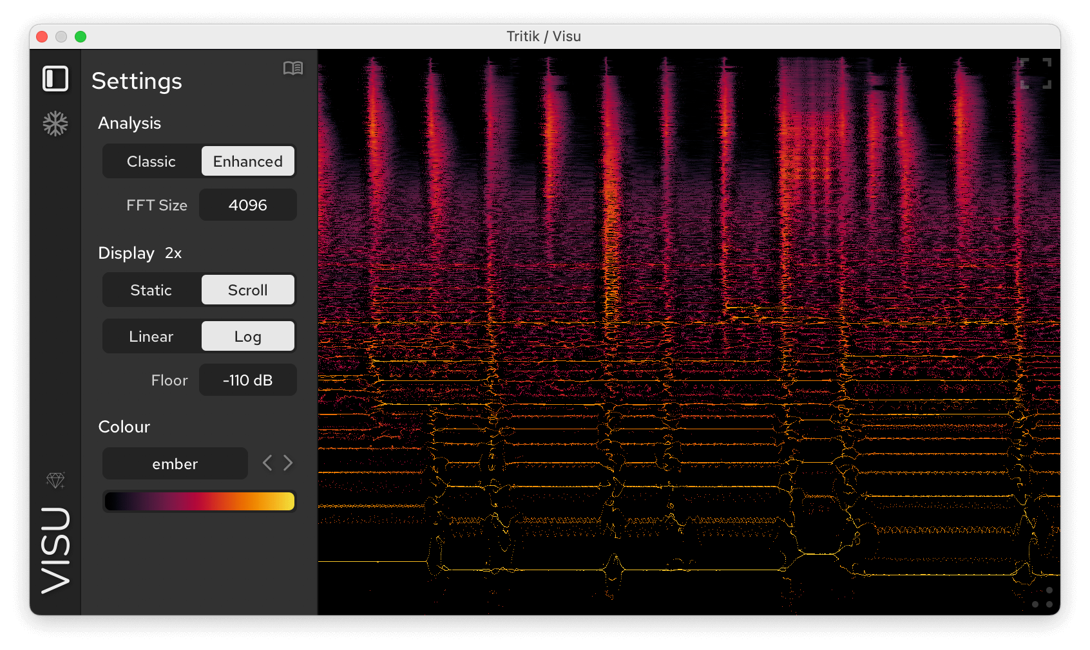This screenshot has width=1090, height=650.
Task: Open the manual book icon
Action: click(x=293, y=68)
